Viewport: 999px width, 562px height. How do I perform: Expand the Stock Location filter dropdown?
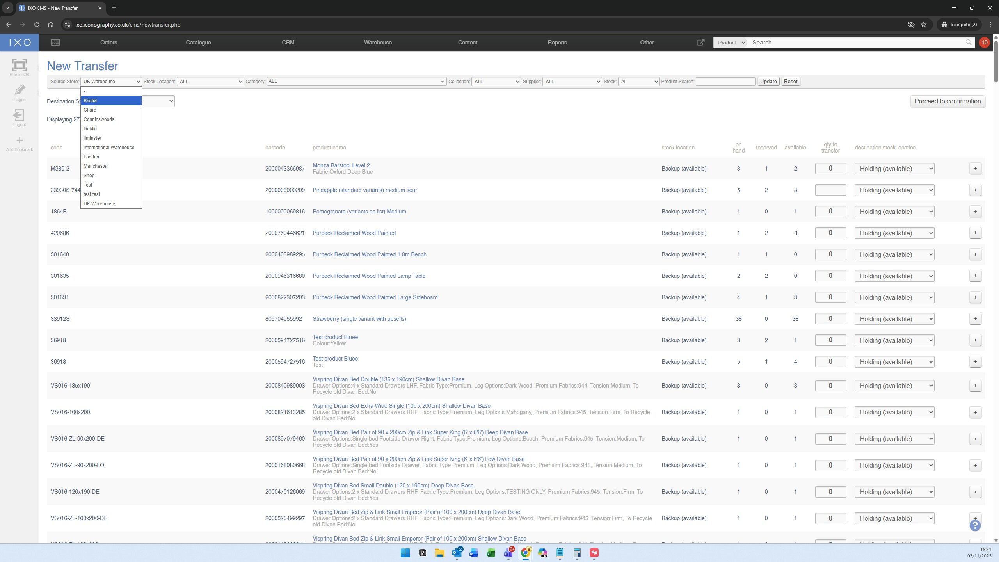(210, 82)
